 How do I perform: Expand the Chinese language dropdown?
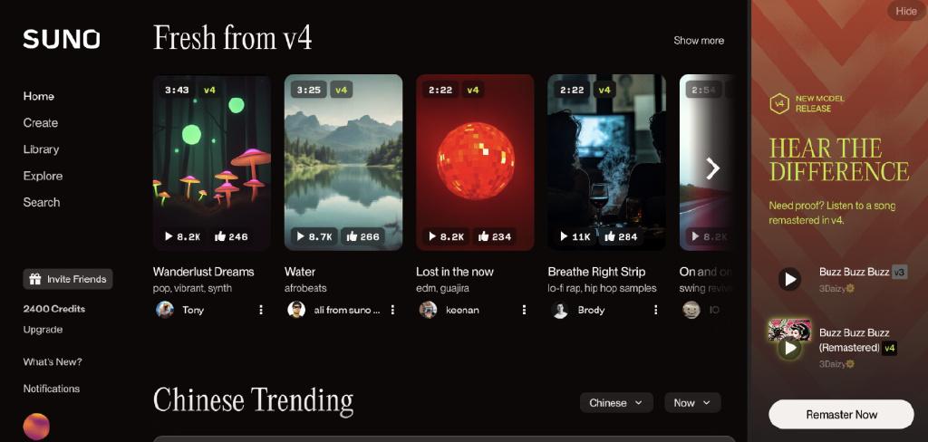pos(616,403)
